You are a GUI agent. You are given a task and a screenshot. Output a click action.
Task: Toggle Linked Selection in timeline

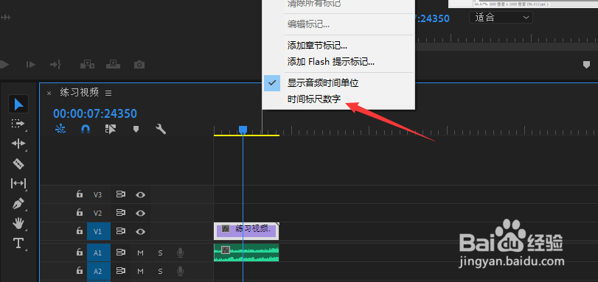tap(110, 130)
